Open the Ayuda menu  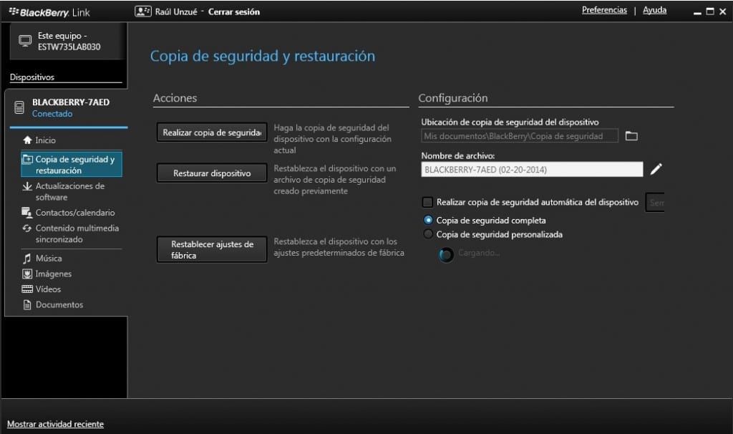coord(654,10)
